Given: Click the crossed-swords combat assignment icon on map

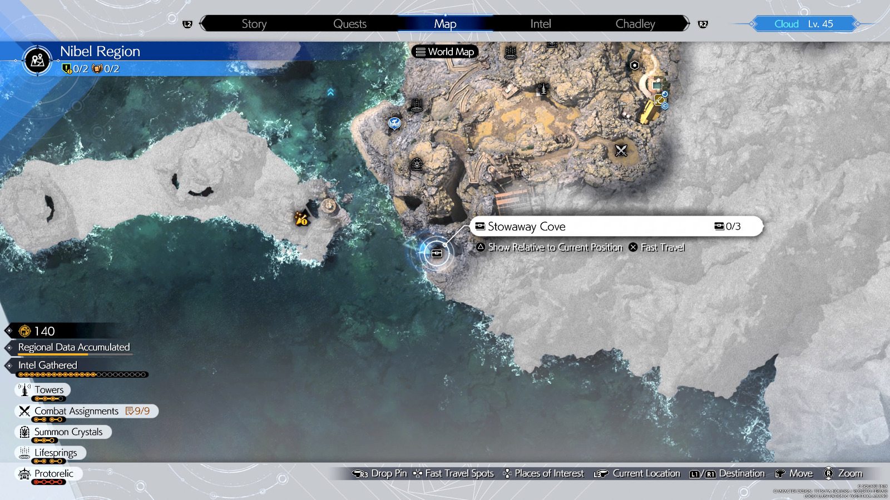Looking at the screenshot, I should (620, 150).
